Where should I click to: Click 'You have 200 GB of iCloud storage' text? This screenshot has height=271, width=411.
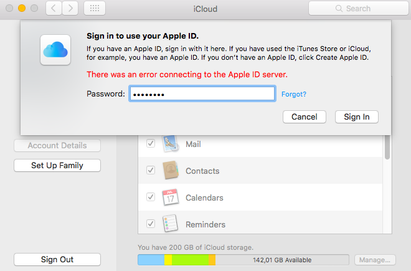[196, 247]
